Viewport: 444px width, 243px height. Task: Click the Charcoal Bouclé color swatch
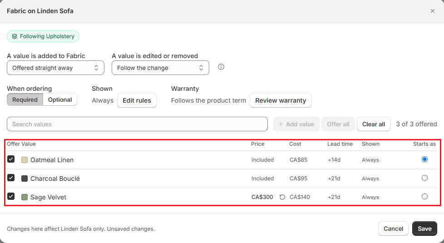pos(25,179)
